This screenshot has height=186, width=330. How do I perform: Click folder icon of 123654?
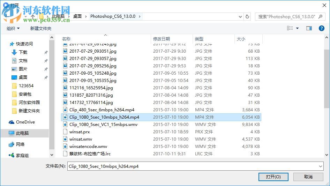[14, 86]
